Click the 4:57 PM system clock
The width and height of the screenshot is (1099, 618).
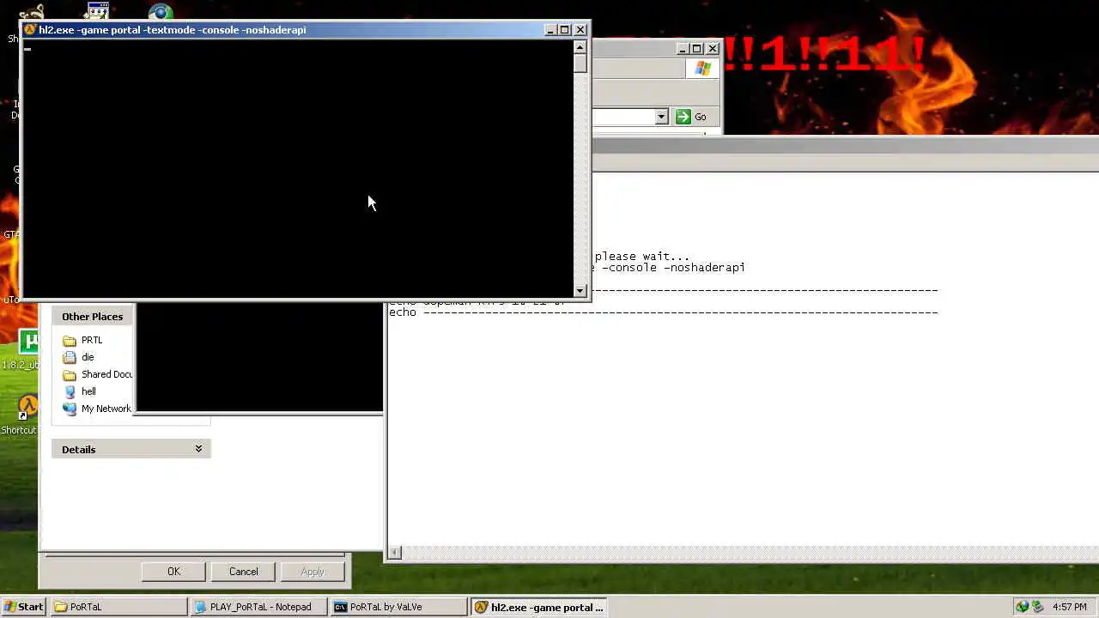(x=1070, y=607)
